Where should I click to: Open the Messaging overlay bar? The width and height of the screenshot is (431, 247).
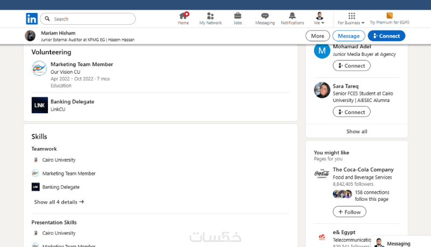pyautogui.click(x=401, y=242)
